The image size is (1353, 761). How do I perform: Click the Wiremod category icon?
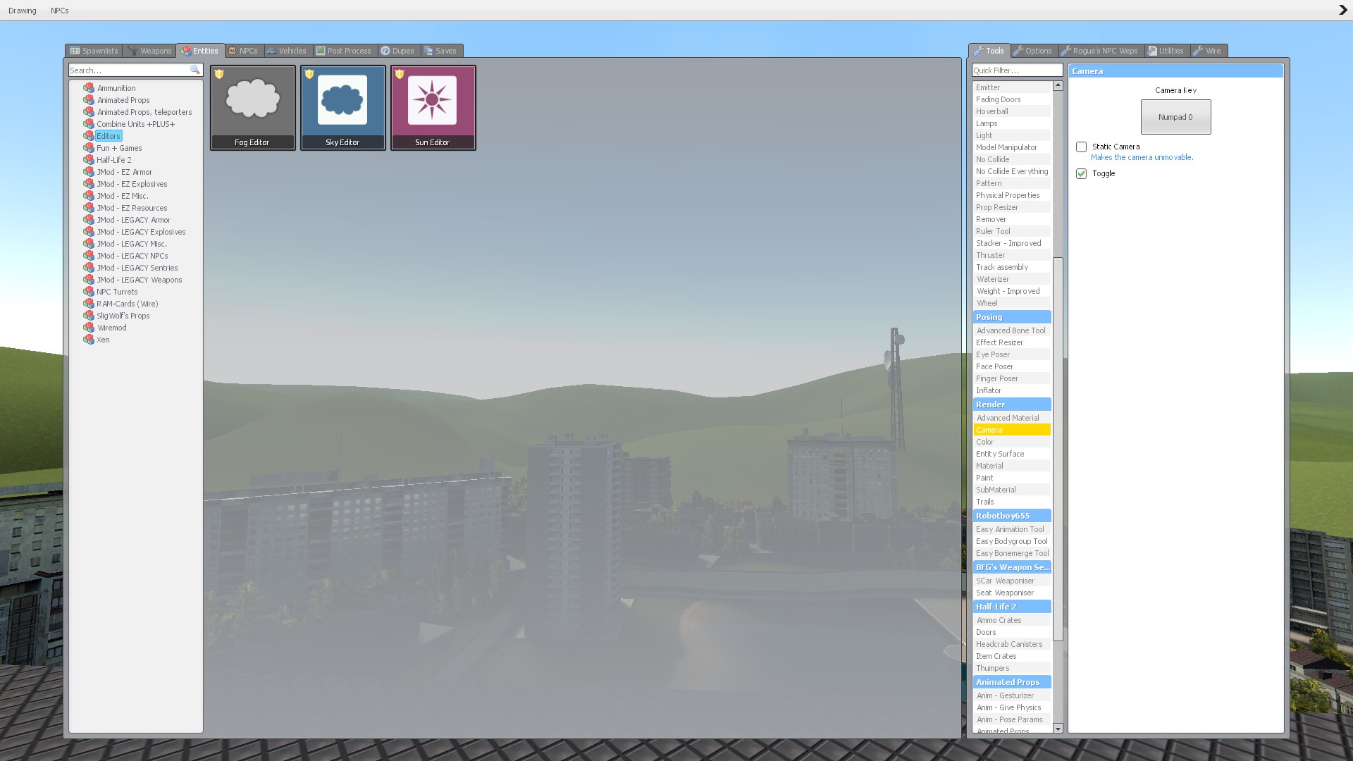[89, 328]
